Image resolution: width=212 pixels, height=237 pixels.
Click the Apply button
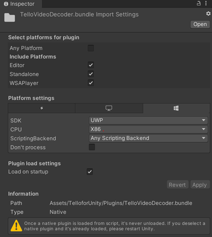click(x=200, y=185)
